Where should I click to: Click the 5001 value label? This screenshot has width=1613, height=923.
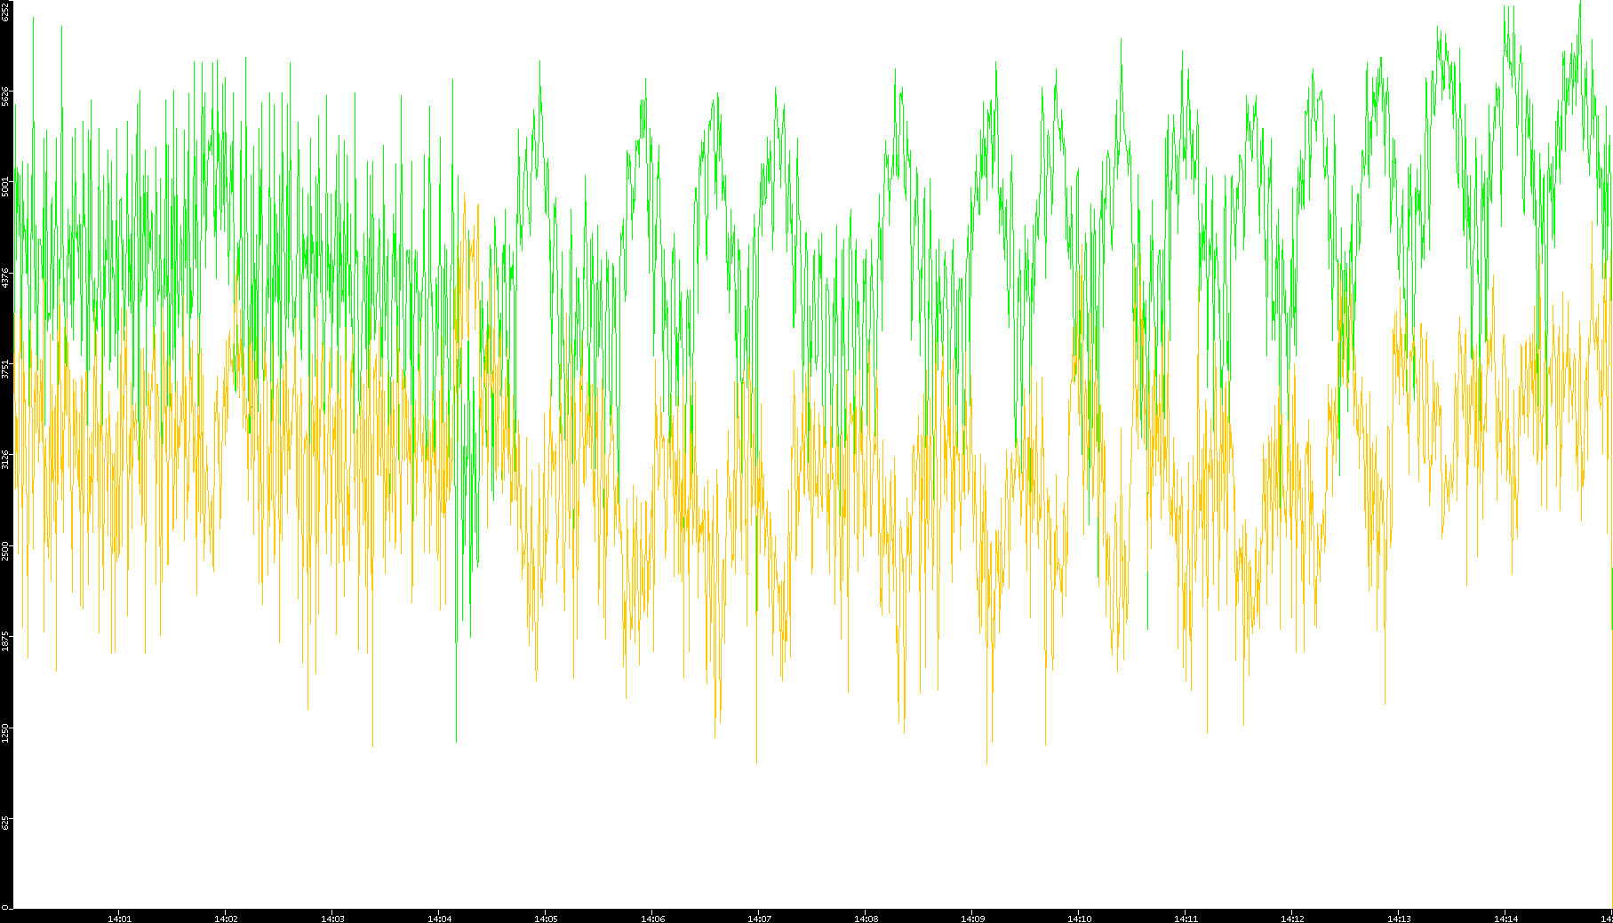5,187
